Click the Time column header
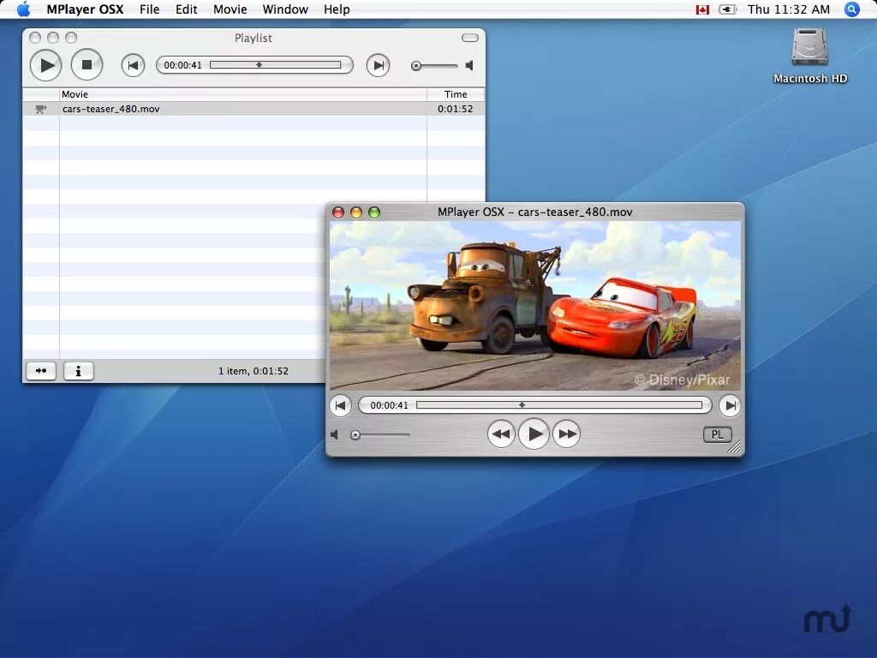Screen dimensions: 877x658 pos(456,94)
